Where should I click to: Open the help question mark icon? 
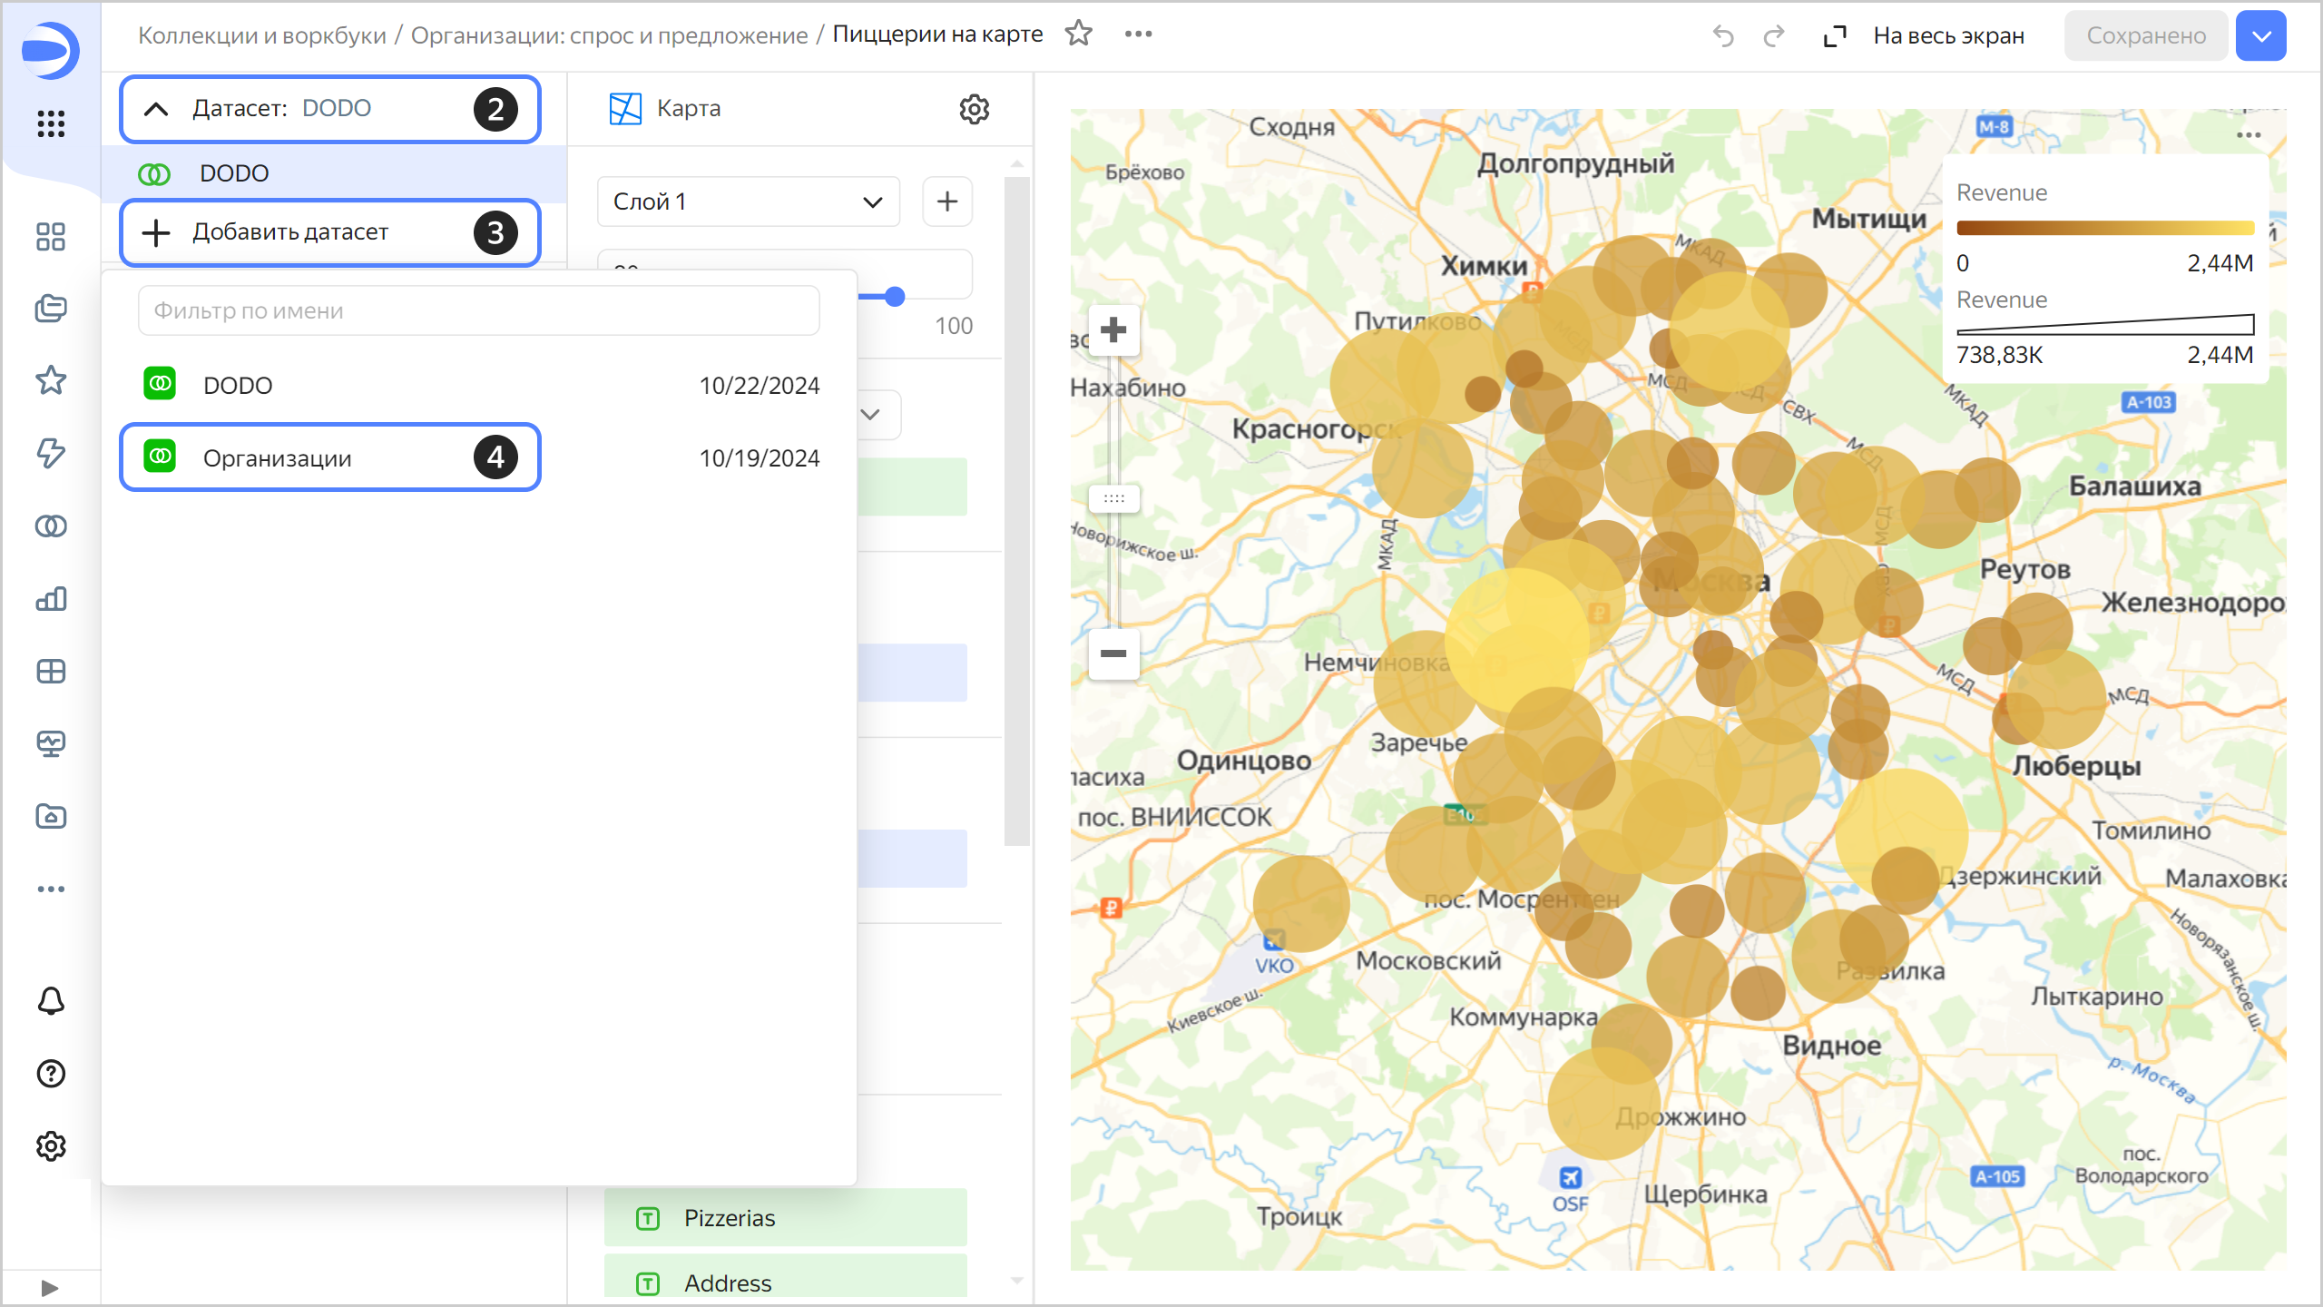click(51, 1074)
